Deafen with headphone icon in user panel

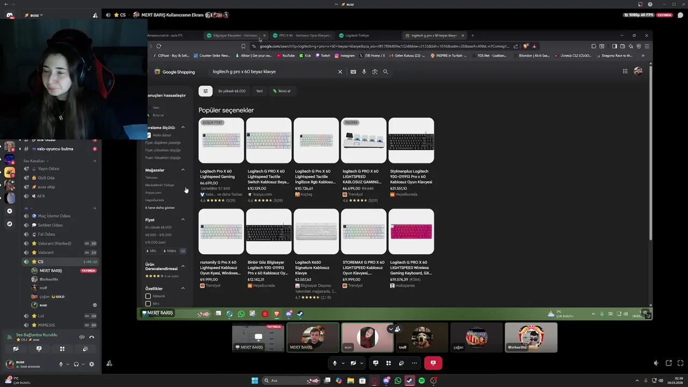point(76,364)
